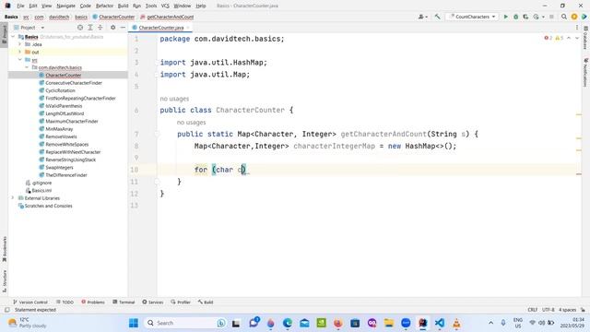590x332 pixels.
Task: Select CyclicRotation class in tree
Action: point(60,90)
